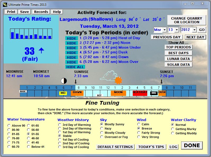Image resolution: width=211 pixels, height=157 pixels.
Task: Hide the Heat of Day period
Action: click(x=72, y=38)
